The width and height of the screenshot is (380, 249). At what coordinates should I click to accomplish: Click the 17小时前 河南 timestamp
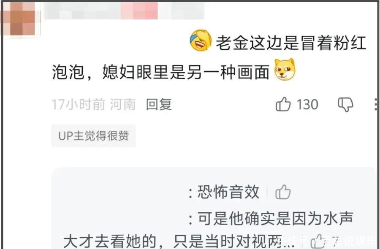[x=94, y=104]
